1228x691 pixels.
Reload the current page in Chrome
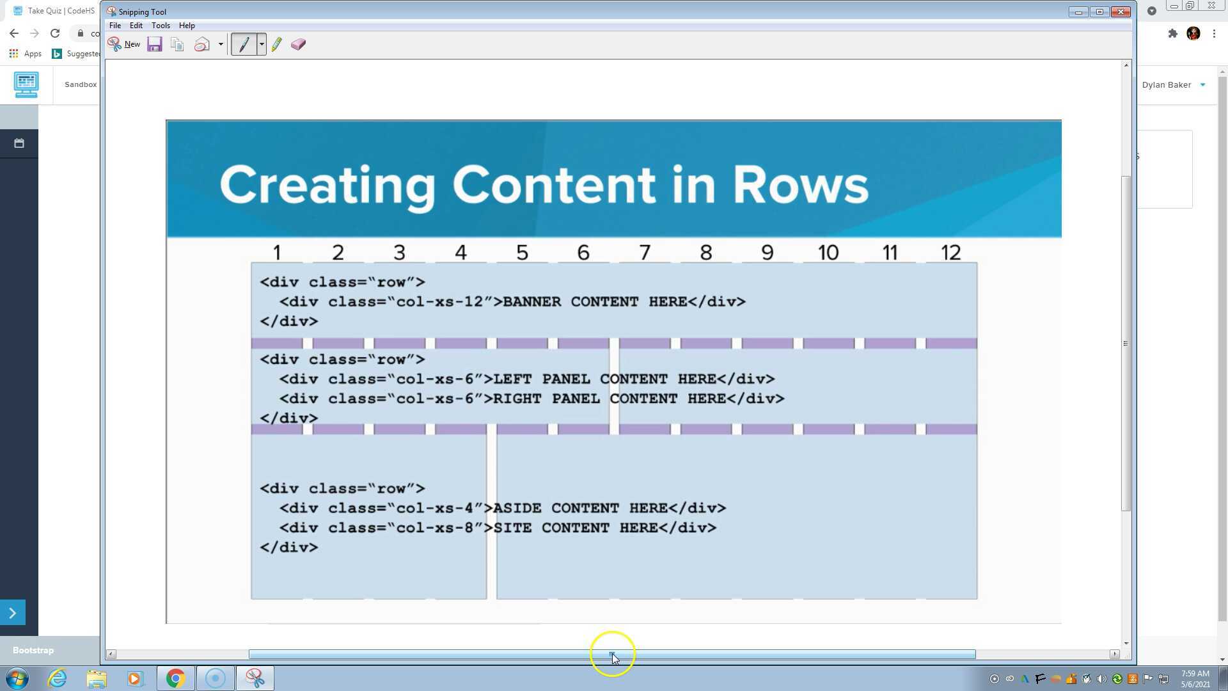pos(55,33)
